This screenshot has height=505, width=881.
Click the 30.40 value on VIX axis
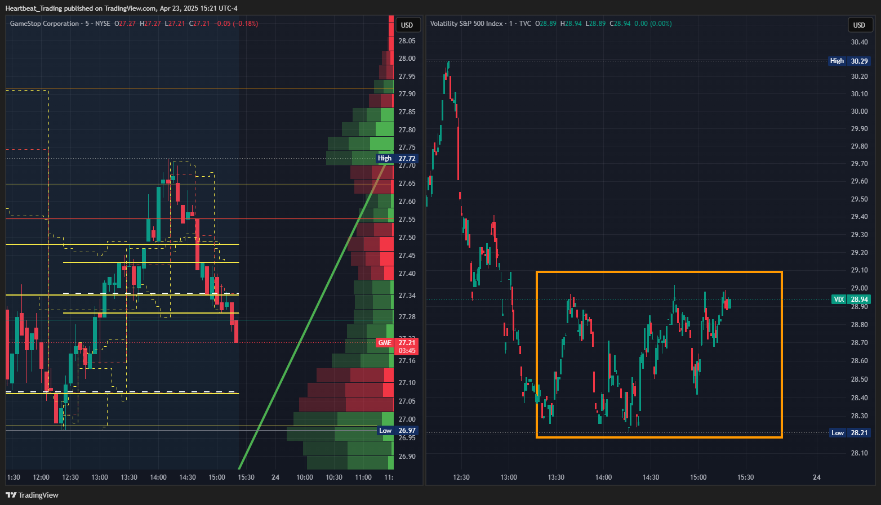click(x=859, y=42)
